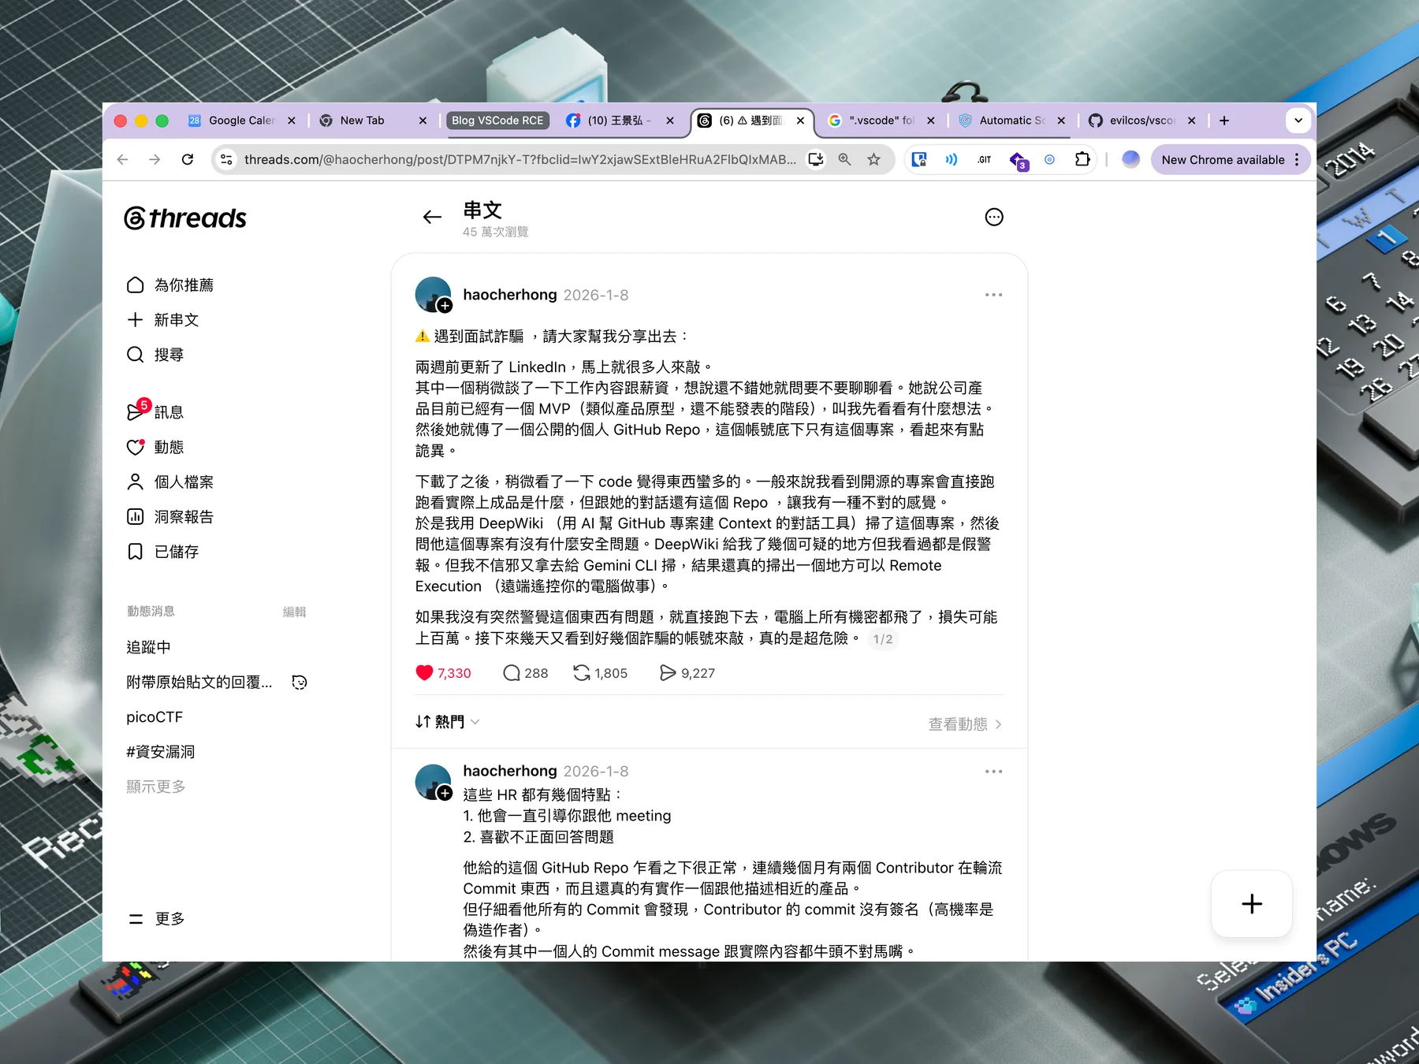1419x1064 pixels.
Task: Click haocherhong username on main post
Action: click(509, 295)
